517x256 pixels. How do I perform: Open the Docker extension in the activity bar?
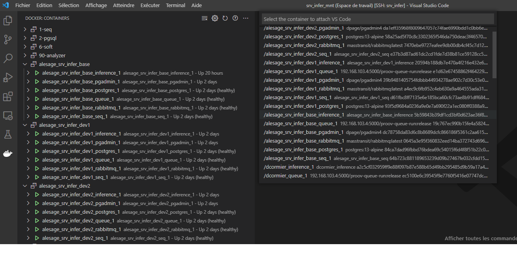(x=8, y=154)
